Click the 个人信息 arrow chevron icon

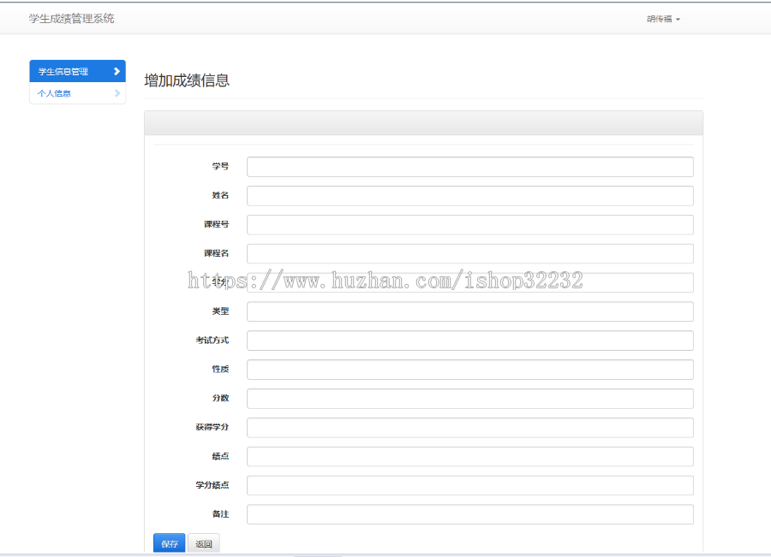(118, 93)
